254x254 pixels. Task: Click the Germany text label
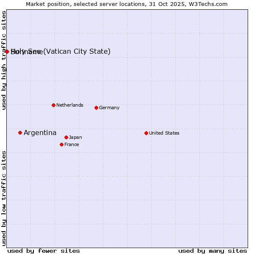point(109,108)
